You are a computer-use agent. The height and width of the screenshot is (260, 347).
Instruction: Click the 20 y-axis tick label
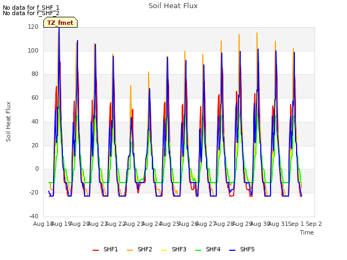pyautogui.click(x=35, y=145)
